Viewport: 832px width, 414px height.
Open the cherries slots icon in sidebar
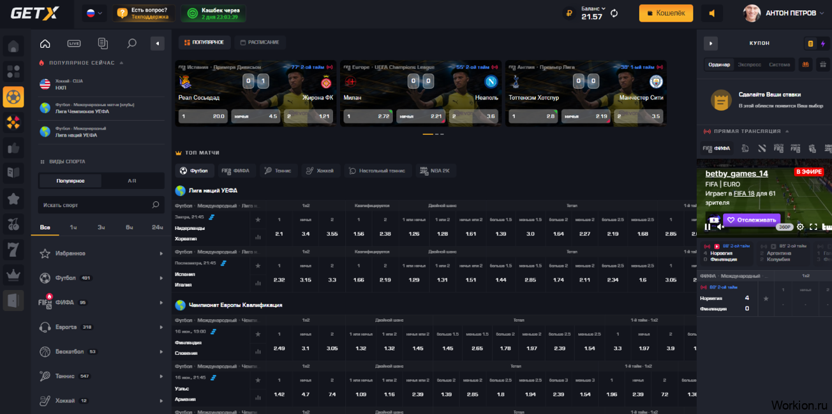(13, 224)
